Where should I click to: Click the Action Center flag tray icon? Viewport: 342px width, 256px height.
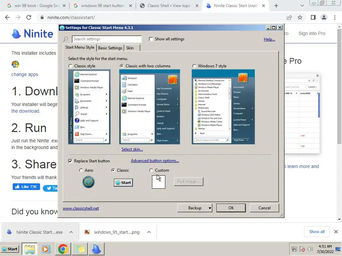(302, 249)
